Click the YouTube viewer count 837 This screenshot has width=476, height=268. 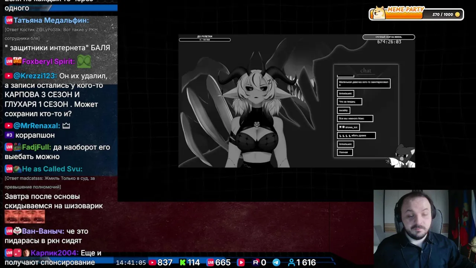pos(165,262)
